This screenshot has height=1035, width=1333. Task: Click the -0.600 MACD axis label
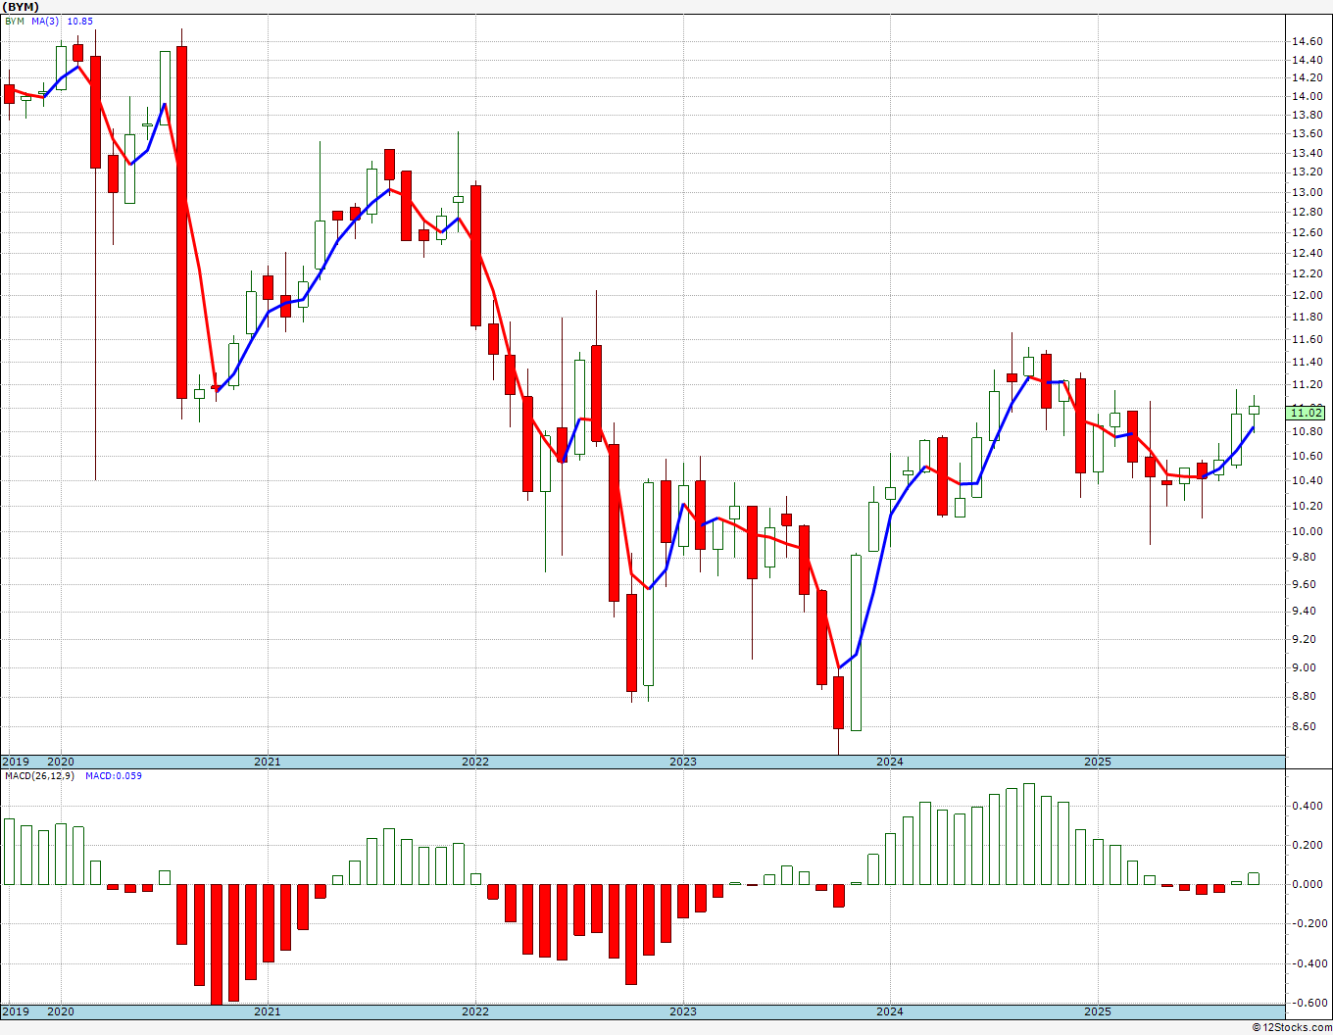(1306, 1002)
